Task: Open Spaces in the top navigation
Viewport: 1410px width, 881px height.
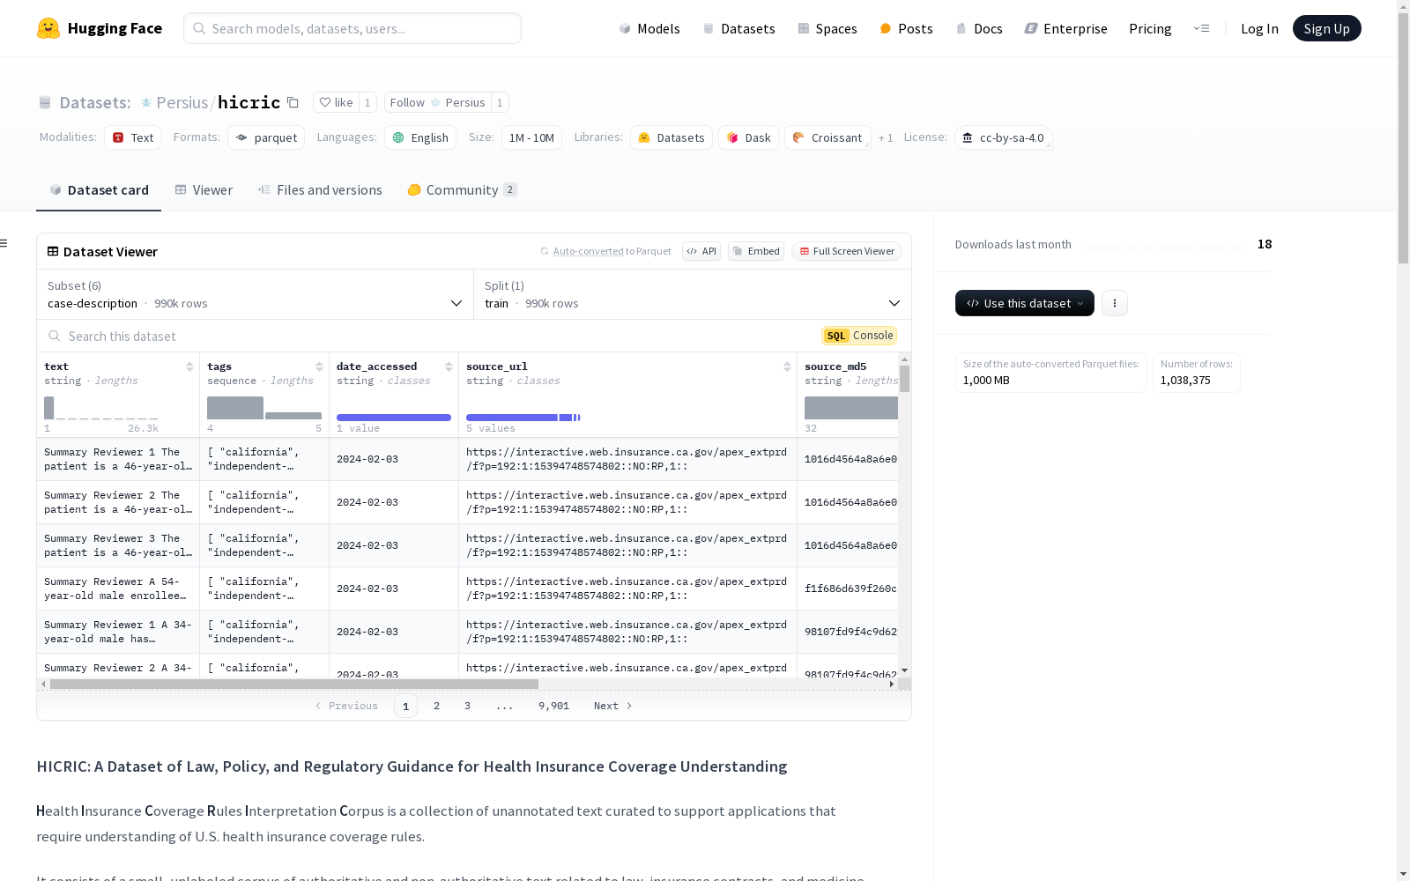Action: tap(827, 28)
